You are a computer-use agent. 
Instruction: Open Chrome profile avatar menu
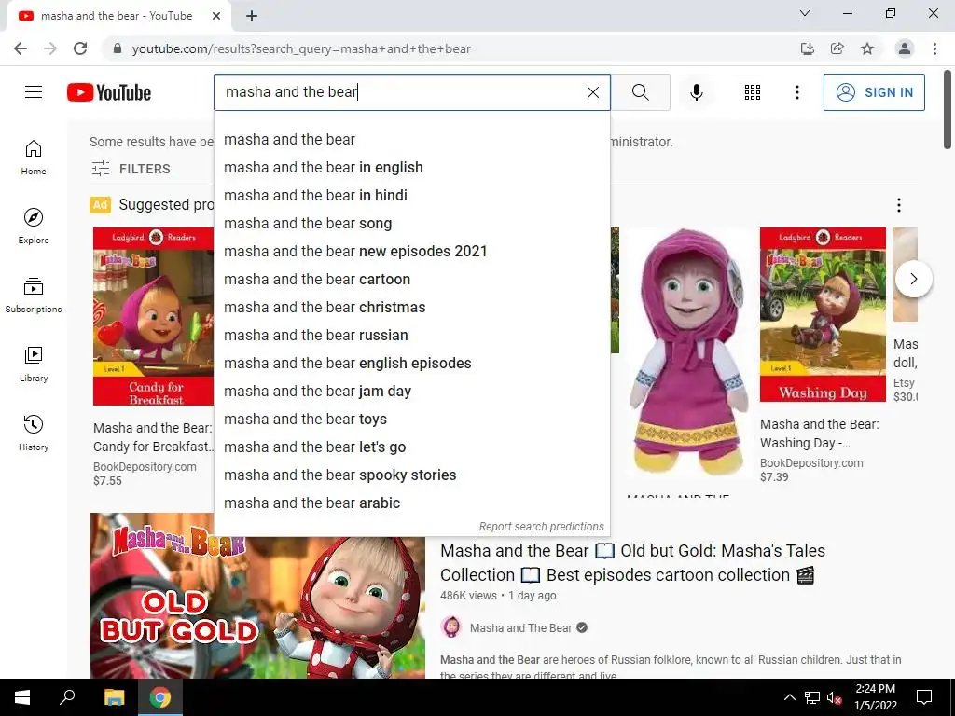point(905,48)
